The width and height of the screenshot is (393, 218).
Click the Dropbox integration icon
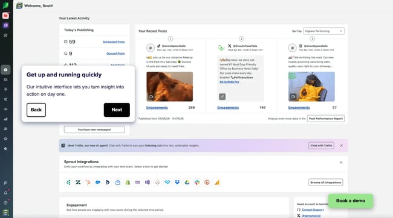(177, 182)
